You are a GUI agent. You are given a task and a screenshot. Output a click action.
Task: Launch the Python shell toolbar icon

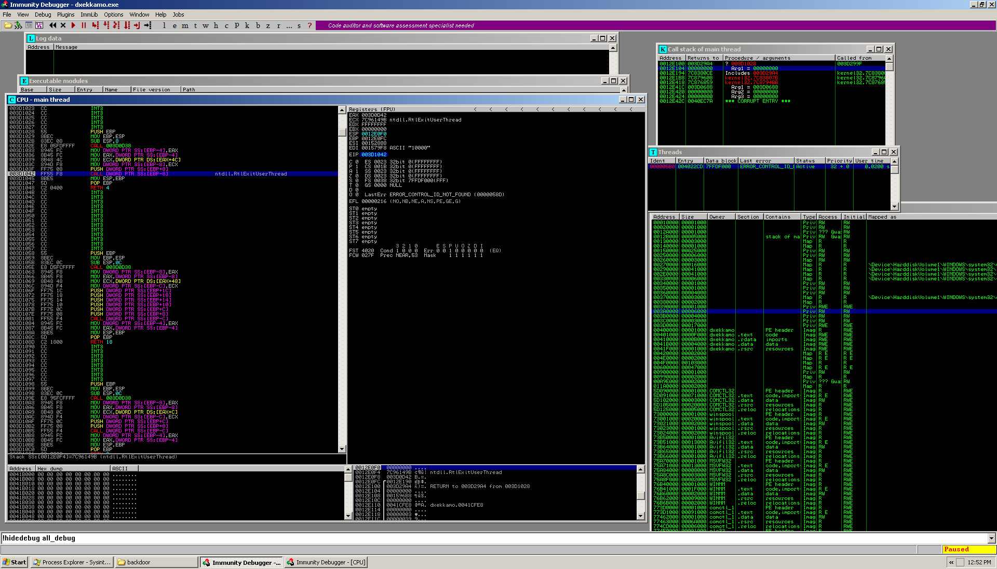(x=19, y=25)
